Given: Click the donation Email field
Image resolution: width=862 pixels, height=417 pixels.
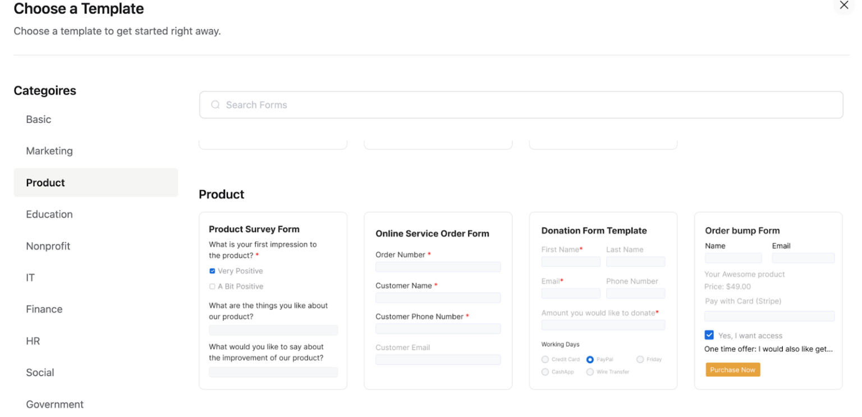Looking at the screenshot, I should click(x=571, y=294).
